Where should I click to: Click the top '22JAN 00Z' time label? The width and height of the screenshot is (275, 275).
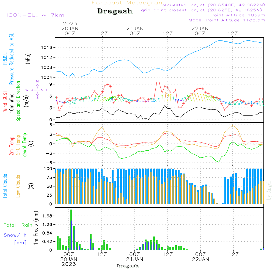pyautogui.click(x=200, y=31)
